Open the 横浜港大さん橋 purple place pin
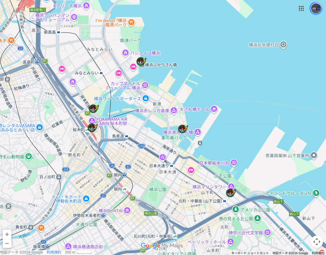Viewport: 326px width, 255px height. 198,132
